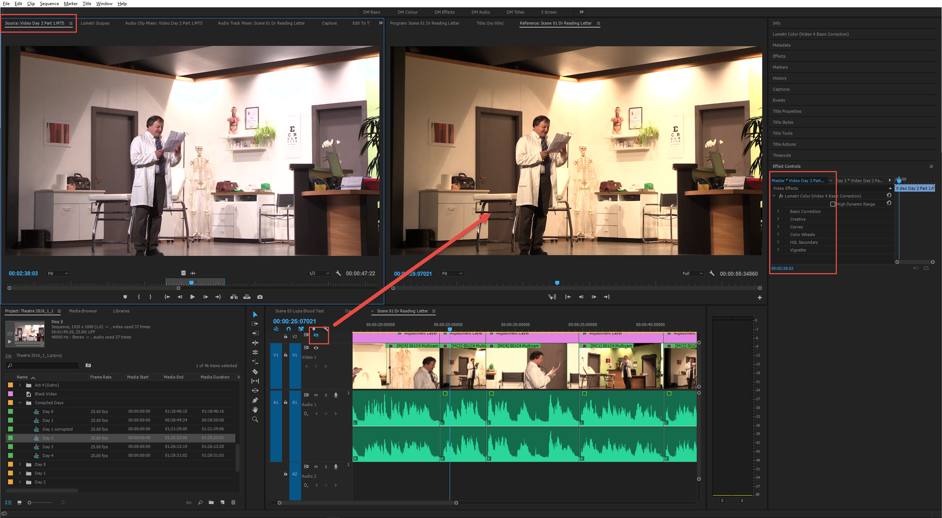Screen dimensions: 942x518
Task: Click the Project panel search field
Action: (x=43, y=366)
